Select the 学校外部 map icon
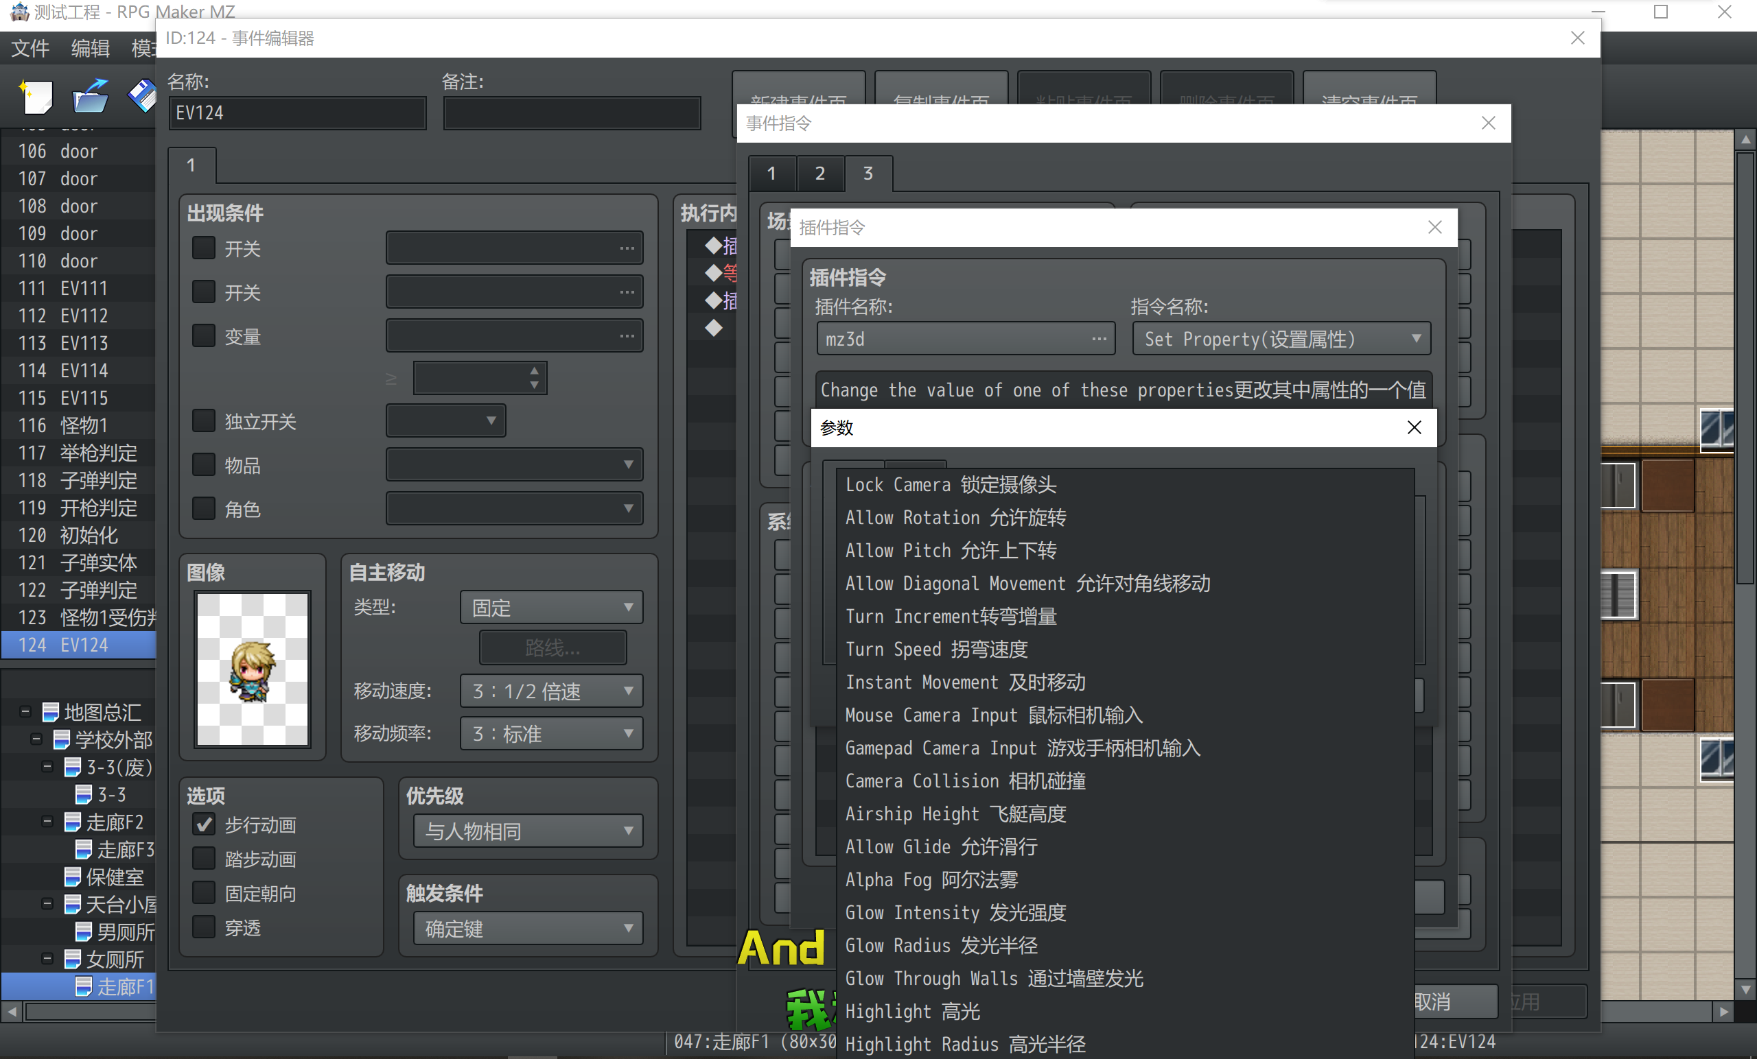The width and height of the screenshot is (1757, 1059). point(62,740)
